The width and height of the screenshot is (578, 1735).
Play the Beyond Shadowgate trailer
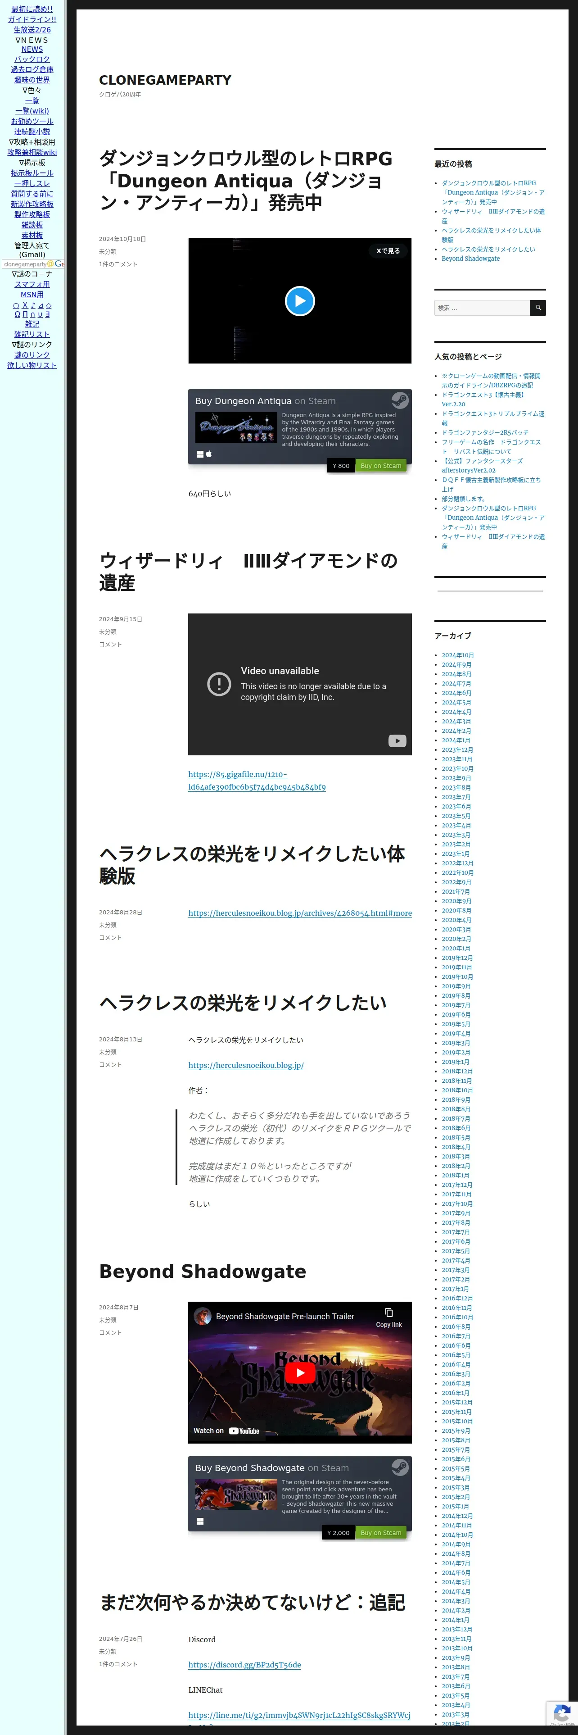(x=299, y=1373)
